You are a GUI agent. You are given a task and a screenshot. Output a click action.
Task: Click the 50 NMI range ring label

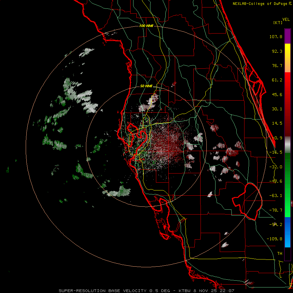coord(146,86)
